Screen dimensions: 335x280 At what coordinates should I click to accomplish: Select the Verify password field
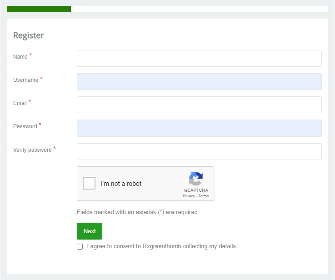pos(199,152)
